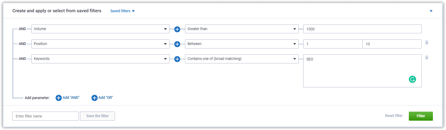Image resolution: width=446 pixels, height=130 pixels.
Task: Add an "OR" parameter
Action: tap(102, 98)
